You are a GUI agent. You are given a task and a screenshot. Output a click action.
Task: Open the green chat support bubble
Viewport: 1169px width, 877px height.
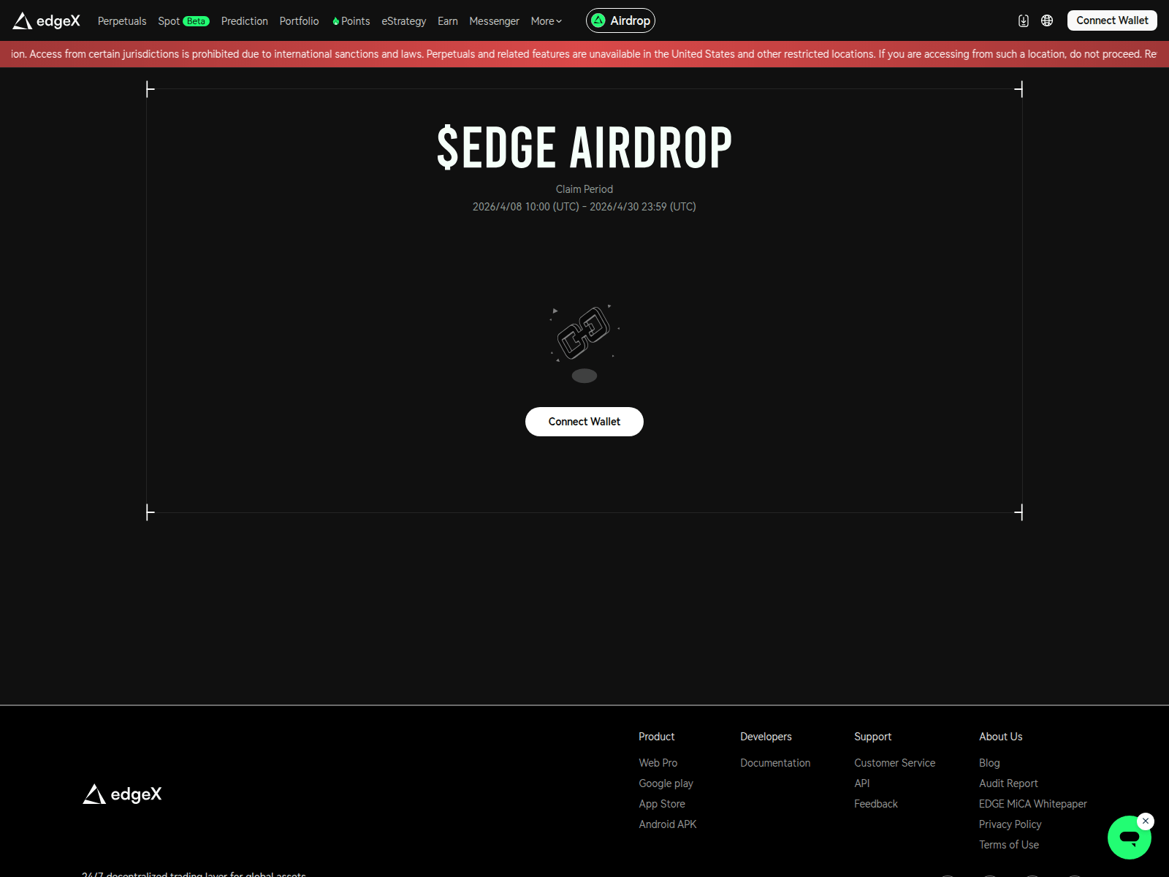1128,838
